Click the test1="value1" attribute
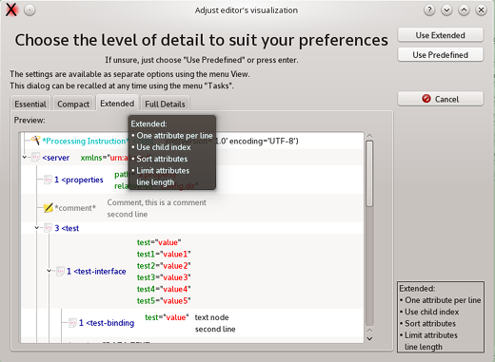 (x=164, y=254)
